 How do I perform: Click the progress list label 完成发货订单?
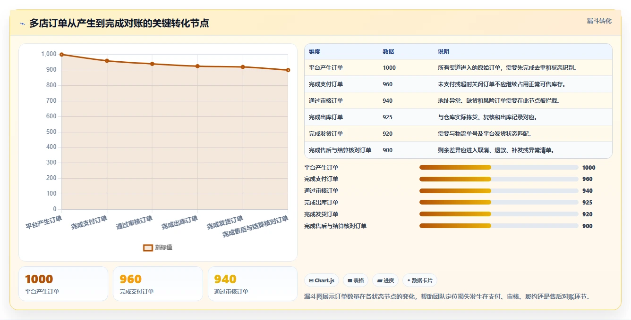(321, 214)
